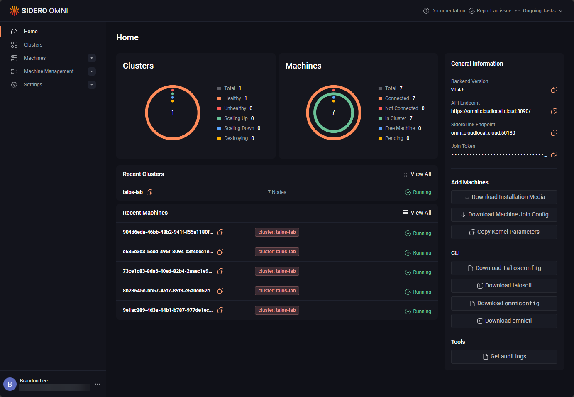The width and height of the screenshot is (574, 397).
Task: Open the user menu ellipsis for Brandon Lee
Action: pos(98,384)
